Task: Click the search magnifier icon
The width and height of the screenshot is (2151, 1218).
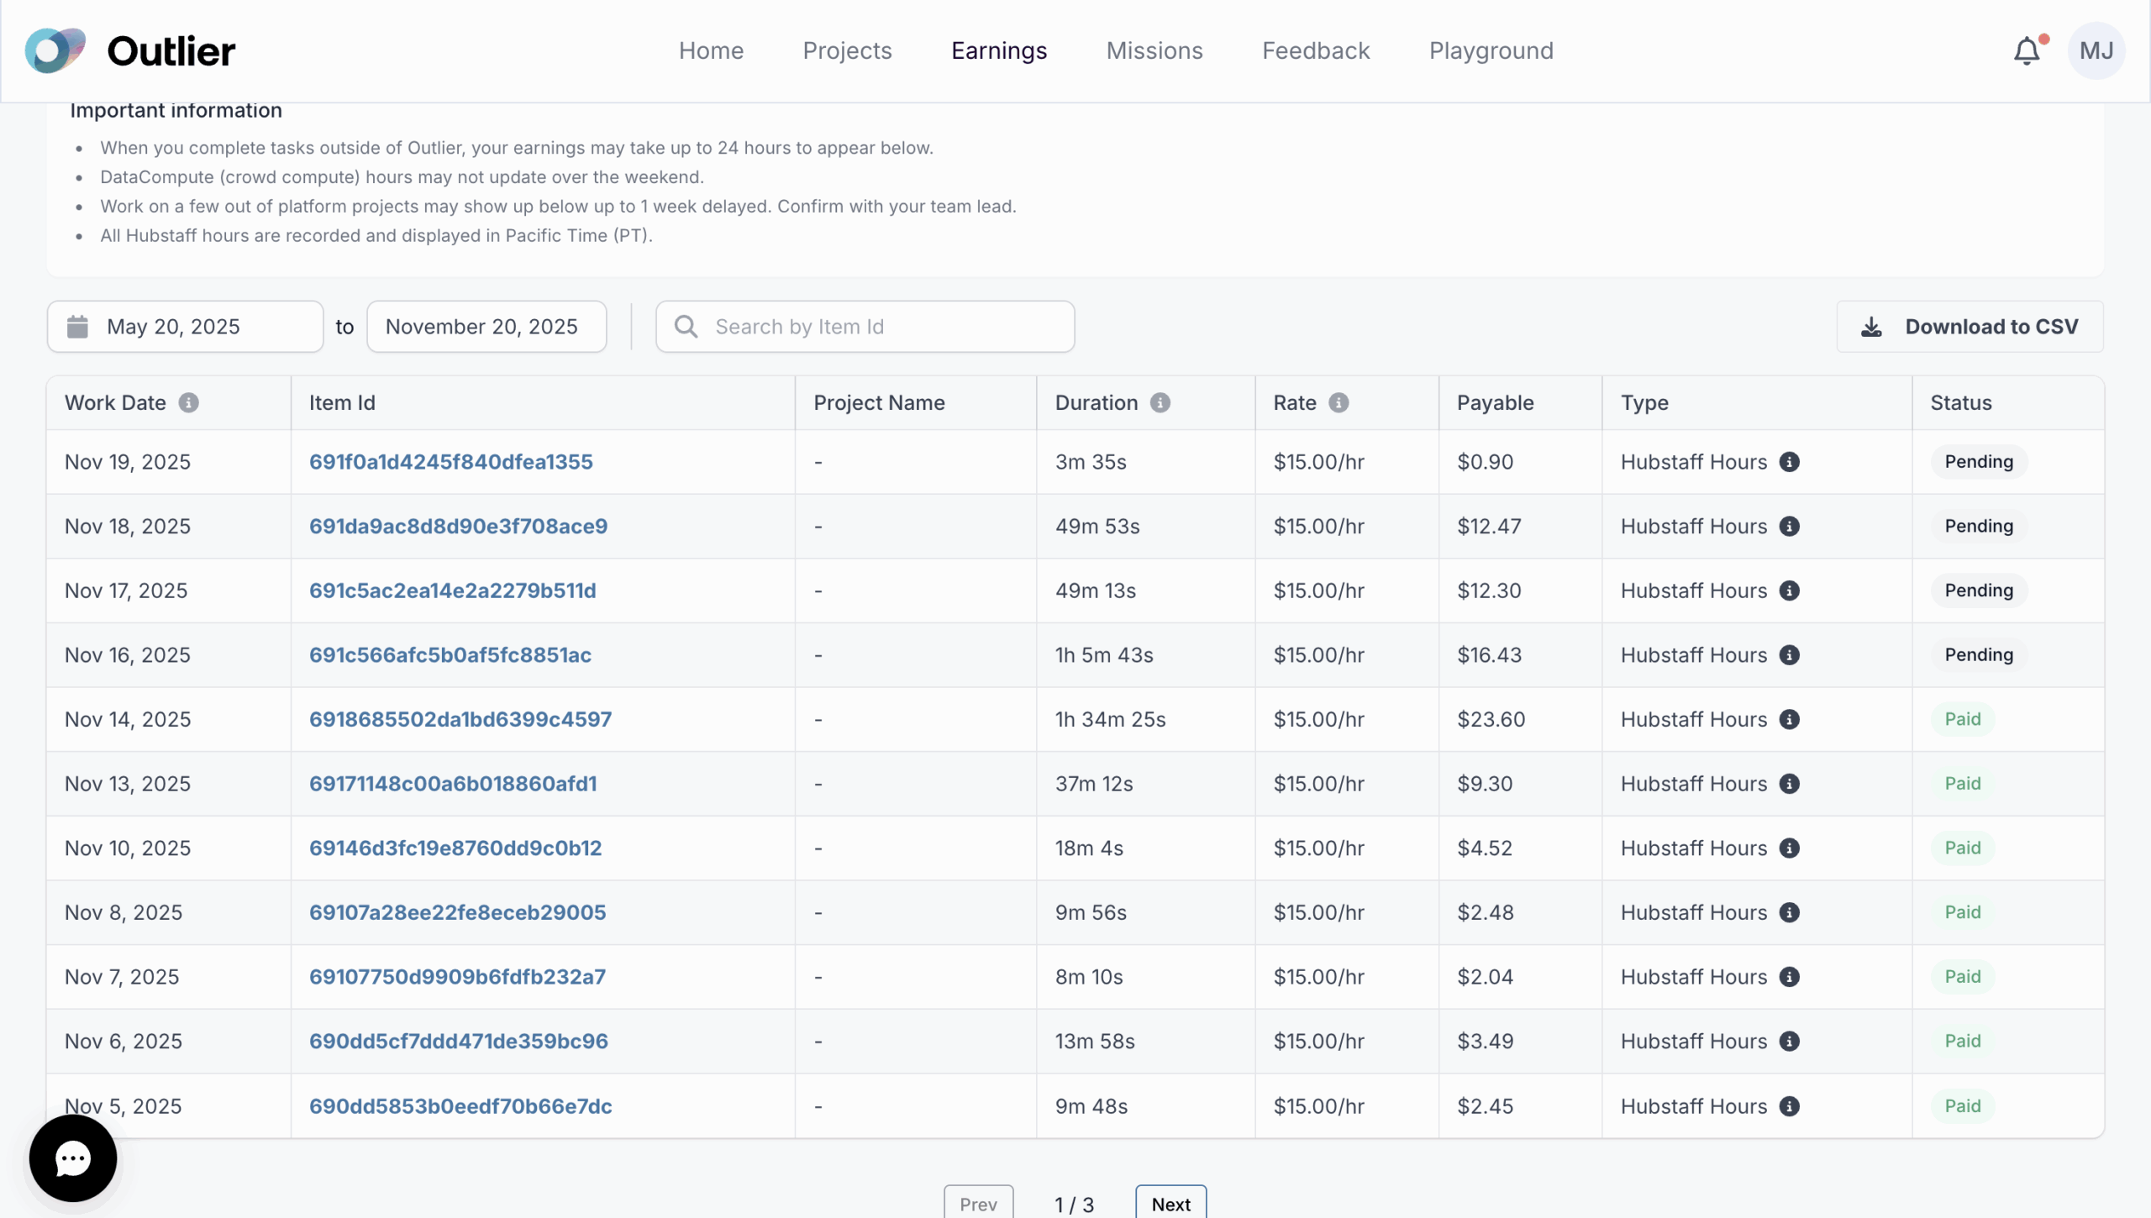Action: click(686, 327)
